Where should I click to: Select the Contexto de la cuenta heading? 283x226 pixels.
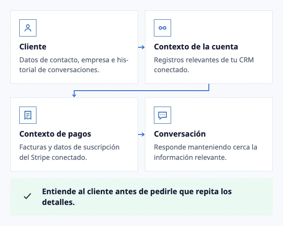(196, 47)
